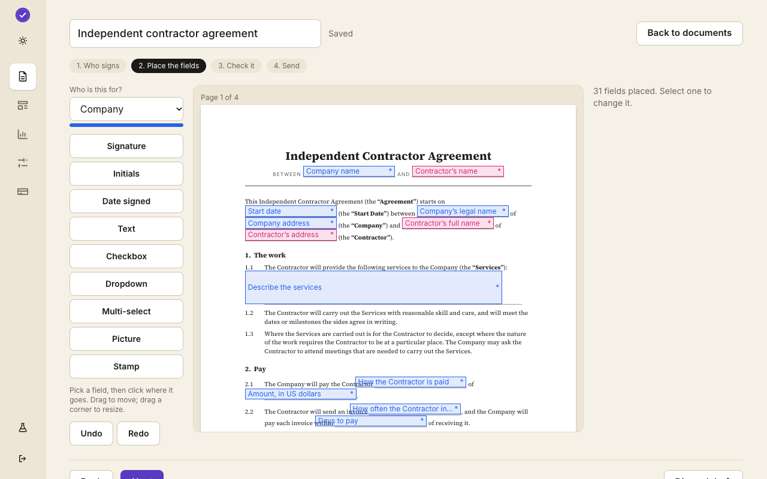
Task: Go to step '3. Check it'
Action: 236,66
